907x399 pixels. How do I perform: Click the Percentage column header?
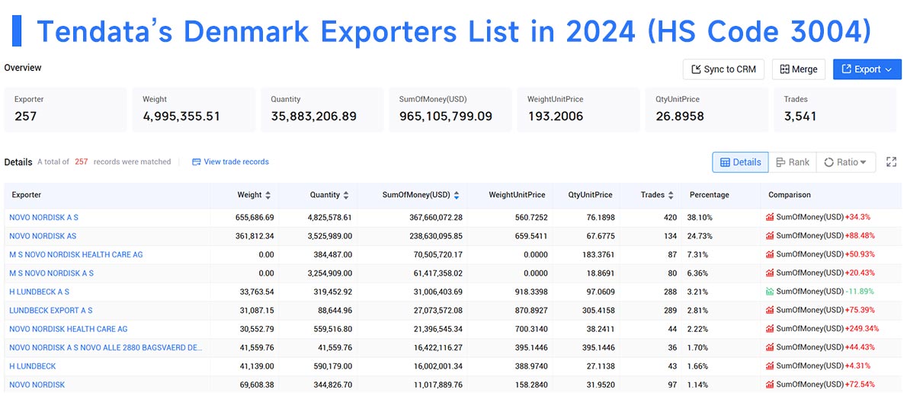click(x=709, y=196)
